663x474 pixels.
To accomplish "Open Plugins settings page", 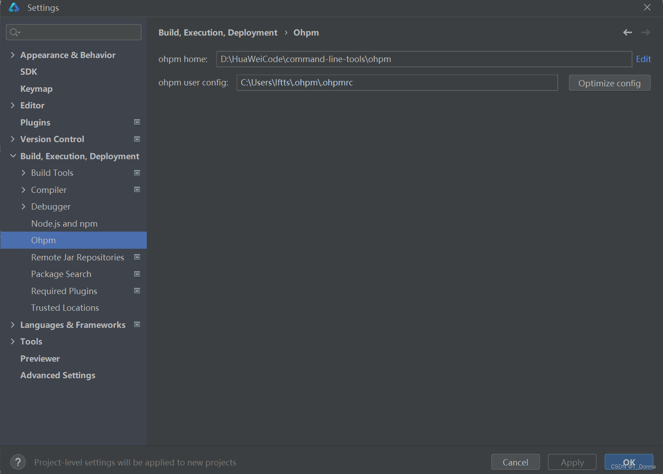I will 35,122.
